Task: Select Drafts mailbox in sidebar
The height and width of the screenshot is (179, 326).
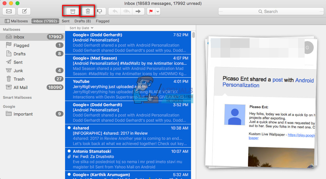Action: tap(32, 54)
